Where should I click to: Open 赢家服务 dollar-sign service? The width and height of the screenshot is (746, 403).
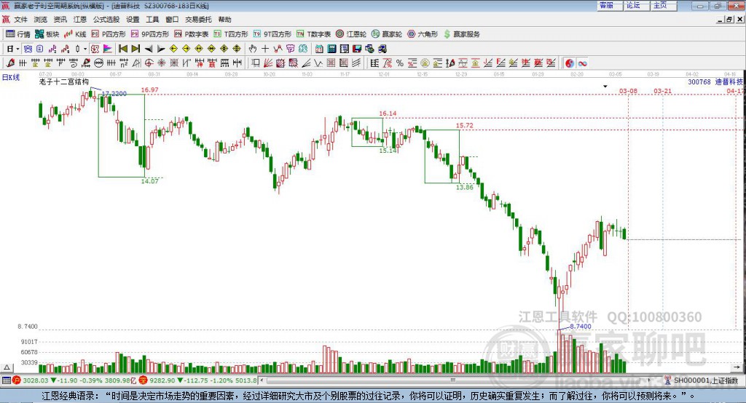click(x=462, y=34)
